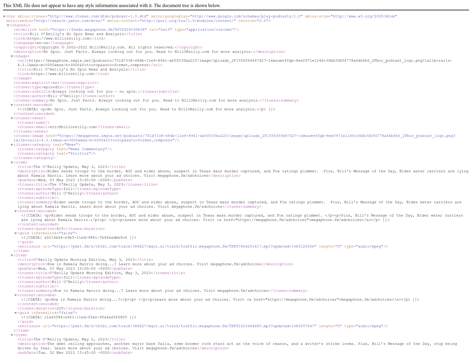Viewport: 472px width, 354px height.
Task: Click description 'Biden sends troops to the border'
Action: point(243,173)
